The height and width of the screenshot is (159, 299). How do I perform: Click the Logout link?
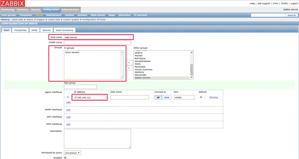(x=294, y=3)
